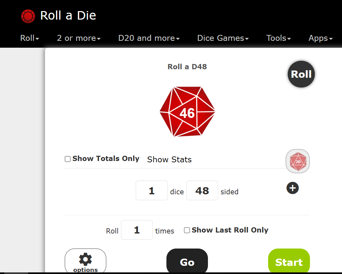342x274 pixels.
Task: Click the black Go button
Action: pyautogui.click(x=187, y=262)
